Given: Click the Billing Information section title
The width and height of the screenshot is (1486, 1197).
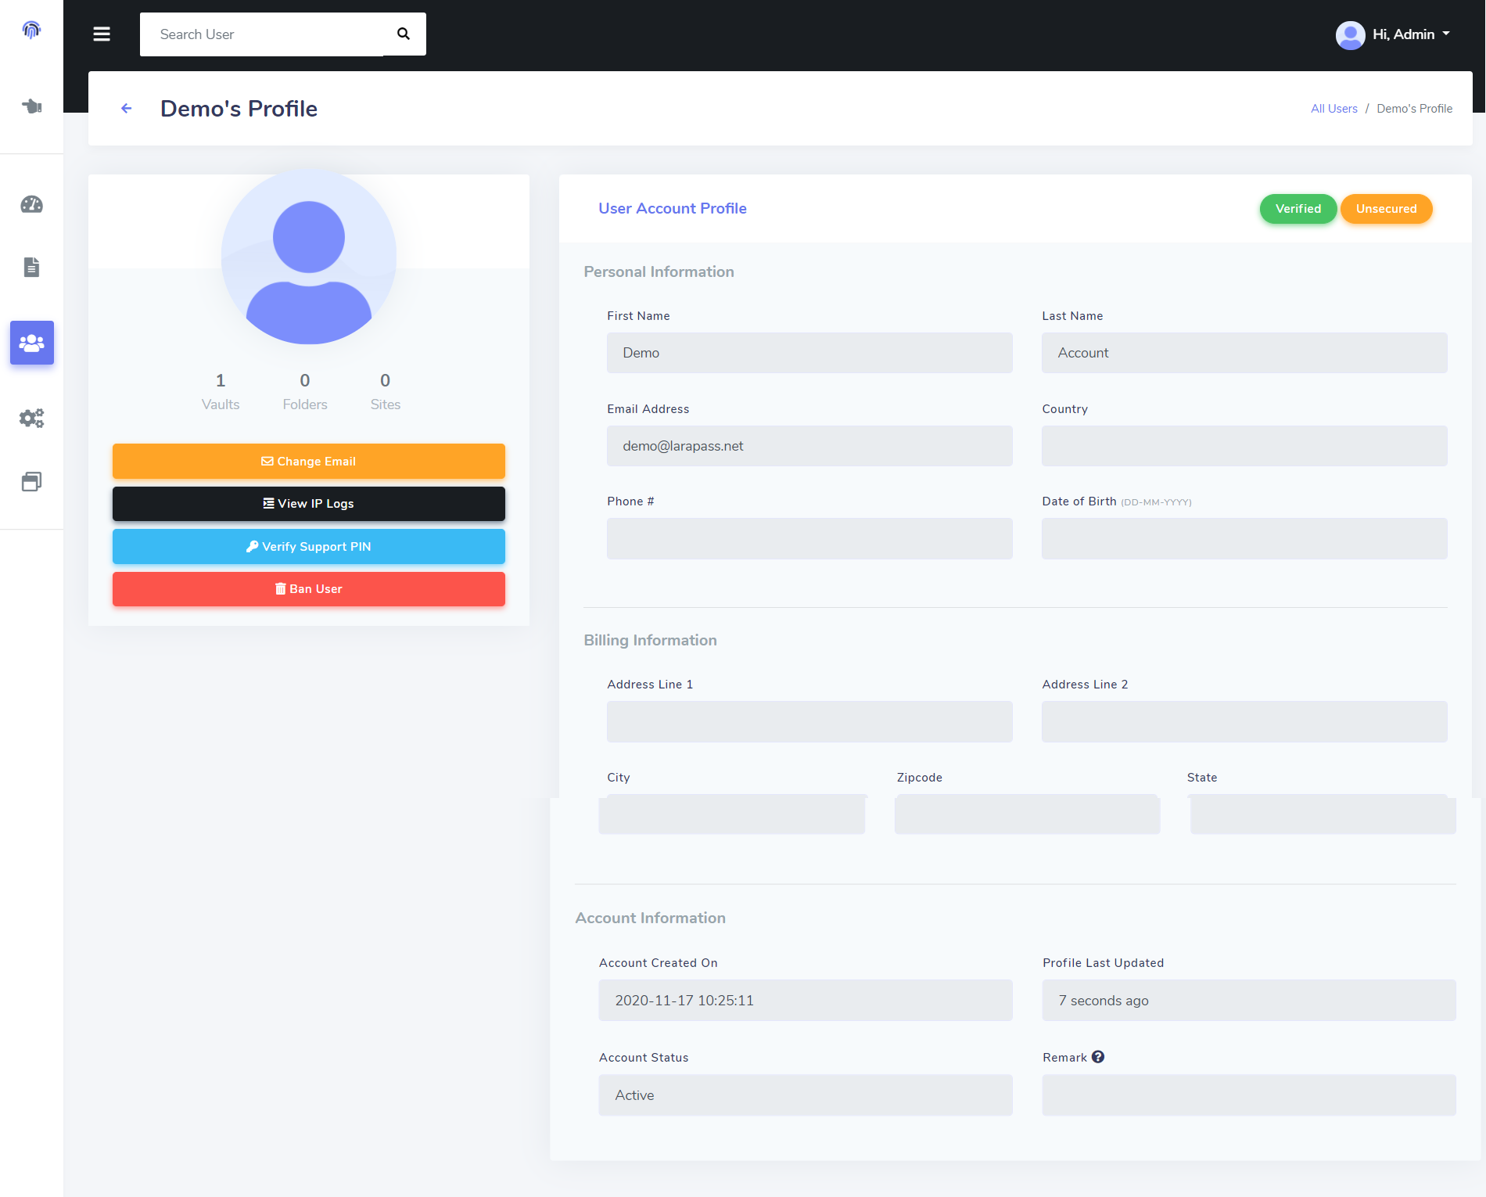Looking at the screenshot, I should point(651,640).
